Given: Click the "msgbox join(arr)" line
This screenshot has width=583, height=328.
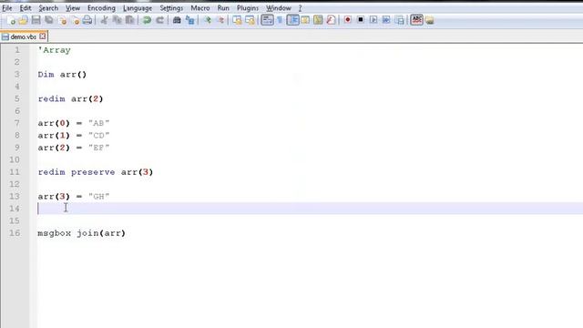Looking at the screenshot, I should coord(81,233).
